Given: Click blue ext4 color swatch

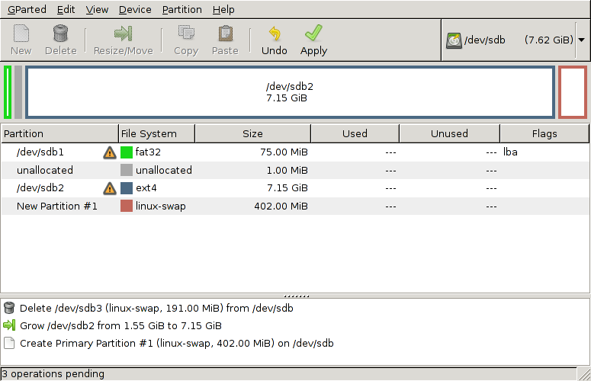Looking at the screenshot, I should 127,188.
